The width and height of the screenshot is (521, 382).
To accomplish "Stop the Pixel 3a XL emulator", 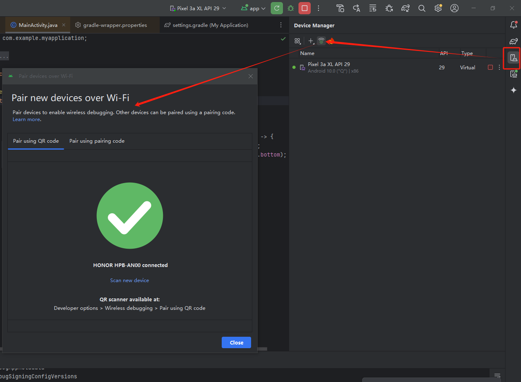I will point(490,67).
